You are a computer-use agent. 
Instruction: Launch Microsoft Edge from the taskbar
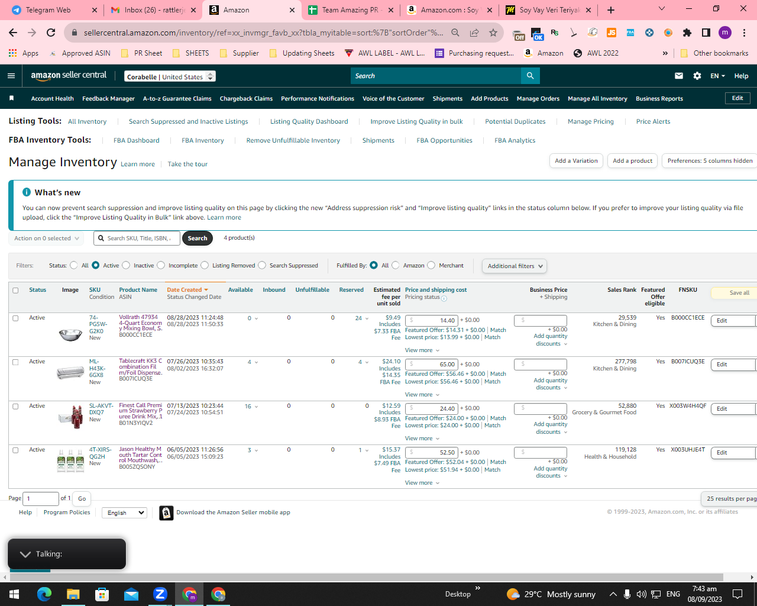click(x=44, y=594)
